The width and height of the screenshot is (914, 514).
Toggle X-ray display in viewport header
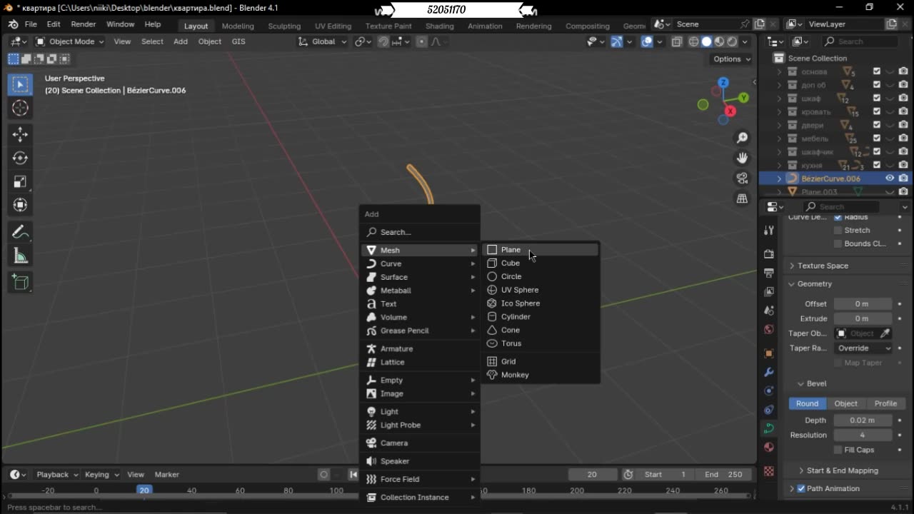point(677,41)
